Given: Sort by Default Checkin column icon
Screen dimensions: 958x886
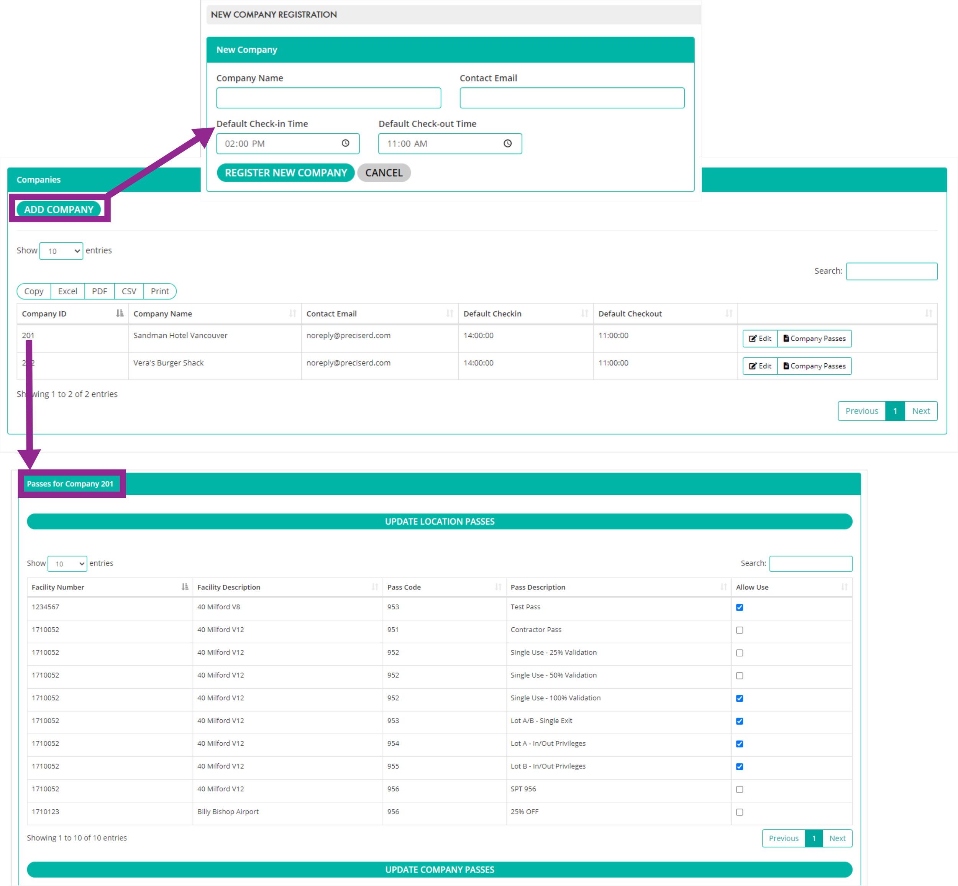Looking at the screenshot, I should [584, 313].
